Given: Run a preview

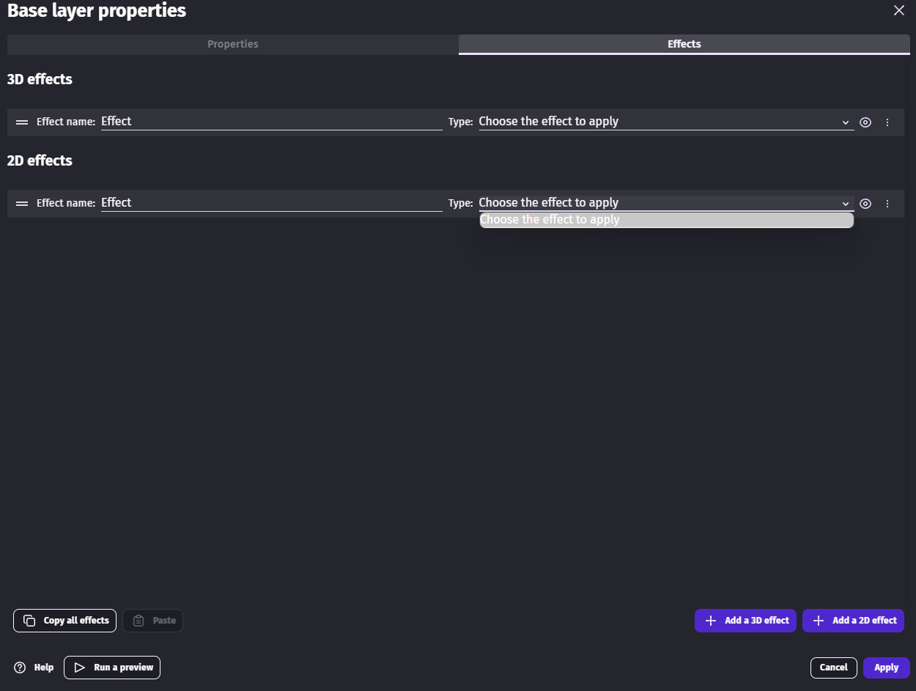Looking at the screenshot, I should (x=112, y=668).
